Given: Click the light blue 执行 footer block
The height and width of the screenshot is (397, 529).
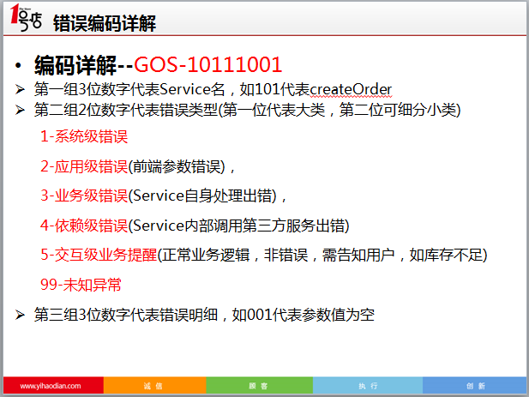Looking at the screenshot, I should 368,385.
